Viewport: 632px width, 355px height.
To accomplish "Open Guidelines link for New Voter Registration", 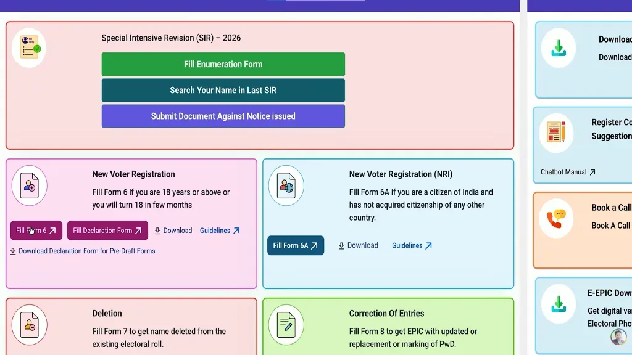I will click(220, 231).
